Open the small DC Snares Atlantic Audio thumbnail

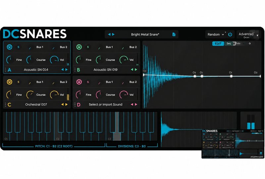[233, 144]
